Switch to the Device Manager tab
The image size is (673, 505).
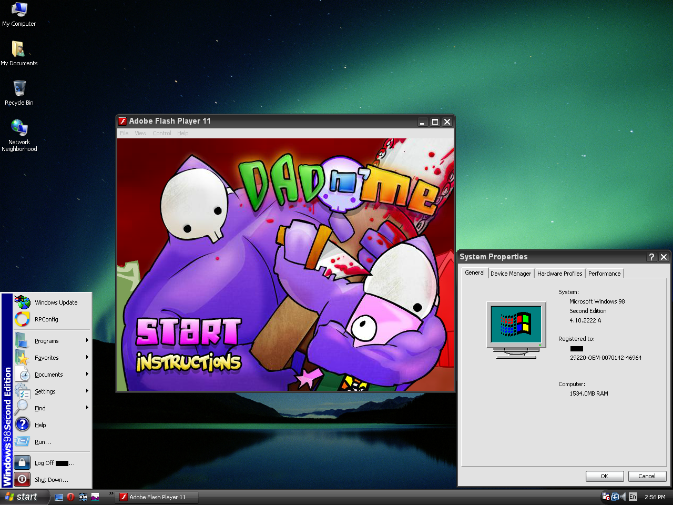tap(511, 273)
